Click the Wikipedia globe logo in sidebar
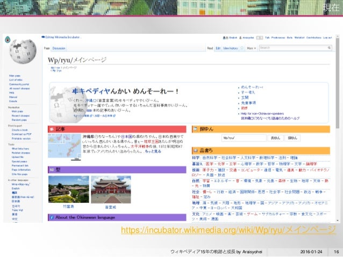The image size is (343, 257). (23, 52)
